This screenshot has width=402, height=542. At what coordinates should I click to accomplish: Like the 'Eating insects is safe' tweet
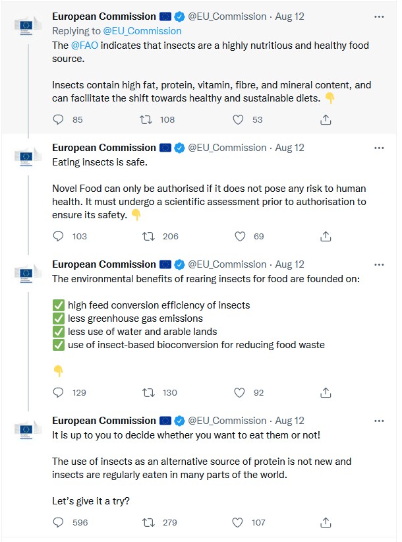(240, 237)
